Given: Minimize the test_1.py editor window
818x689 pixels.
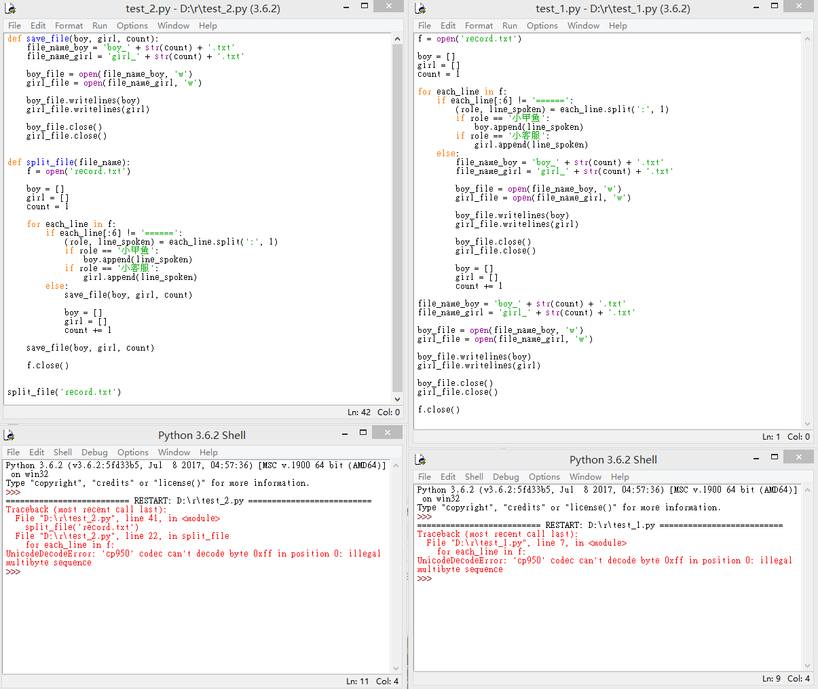Looking at the screenshot, I should 756,6.
